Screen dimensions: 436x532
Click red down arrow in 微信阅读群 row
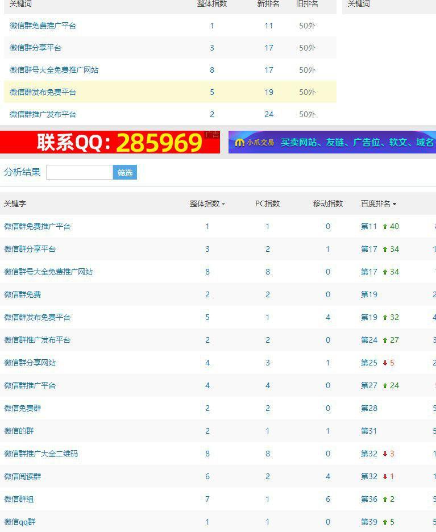[385, 477]
